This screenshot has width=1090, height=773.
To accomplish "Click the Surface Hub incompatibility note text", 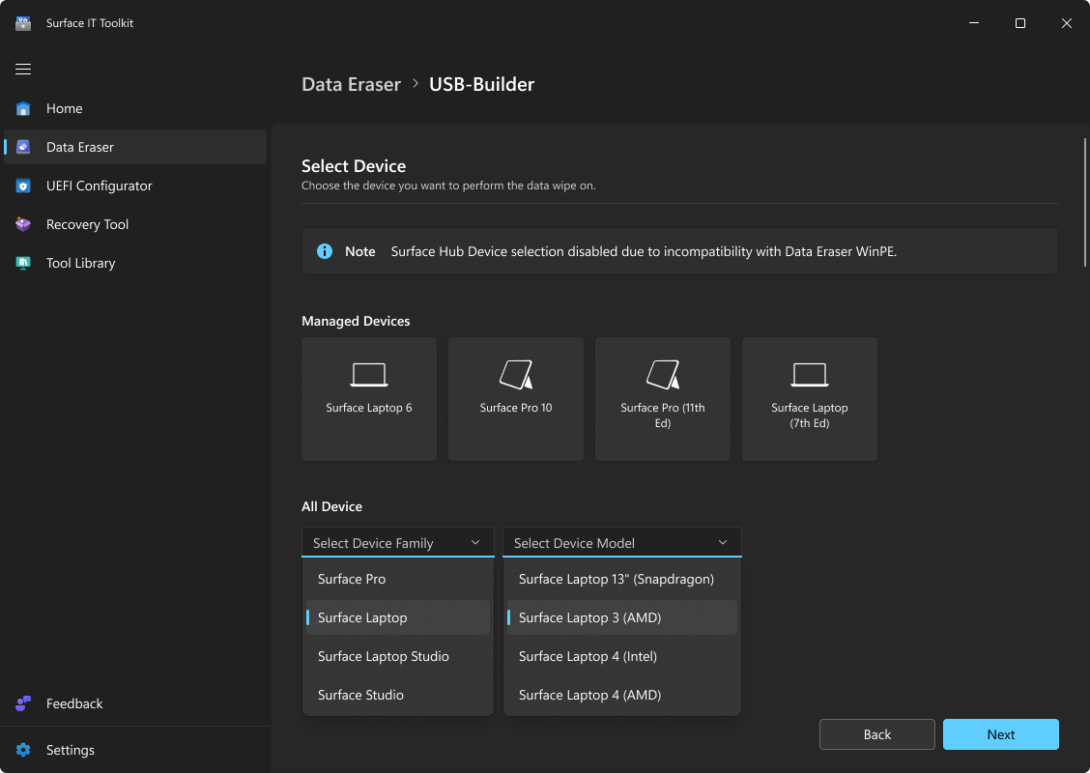I will [644, 251].
